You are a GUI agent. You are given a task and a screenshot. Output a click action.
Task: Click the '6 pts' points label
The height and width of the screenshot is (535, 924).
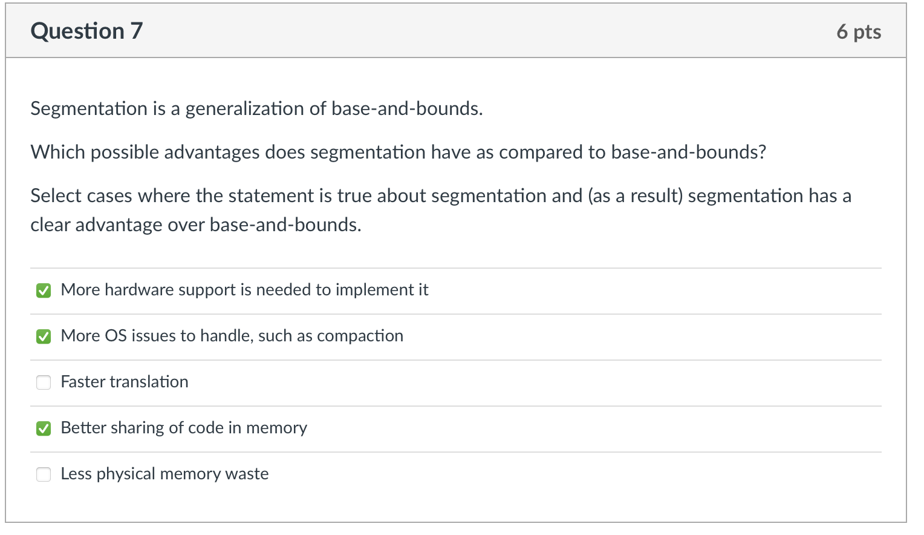[x=858, y=31]
